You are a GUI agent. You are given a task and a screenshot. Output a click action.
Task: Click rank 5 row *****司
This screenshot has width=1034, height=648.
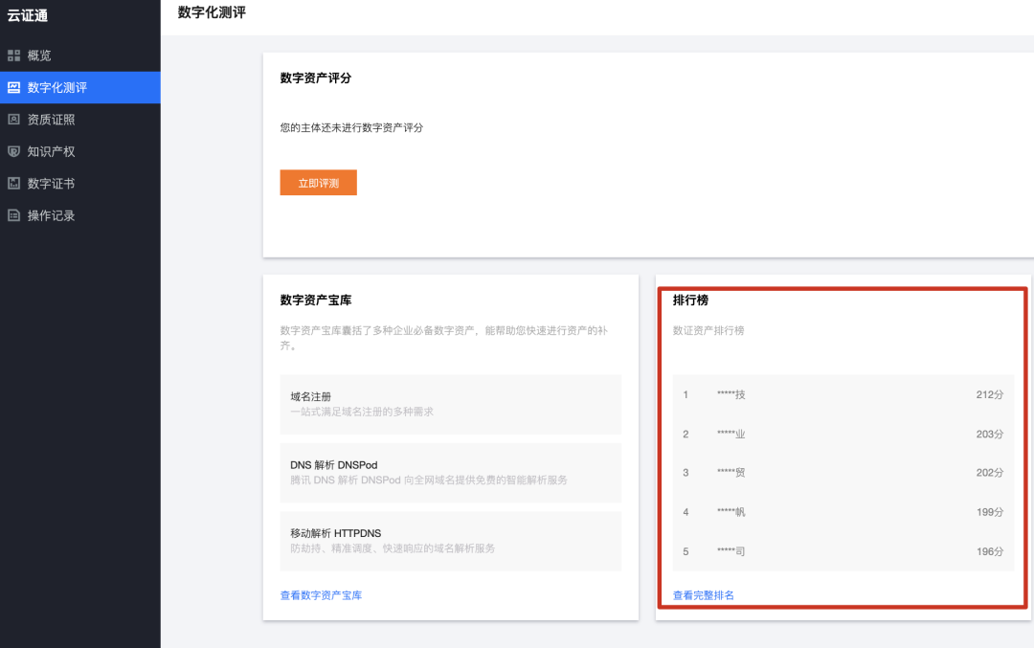coord(843,551)
